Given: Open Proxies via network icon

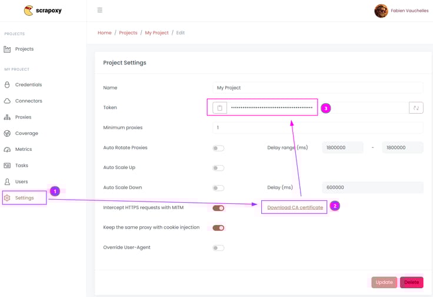Looking at the screenshot, I should (7, 117).
